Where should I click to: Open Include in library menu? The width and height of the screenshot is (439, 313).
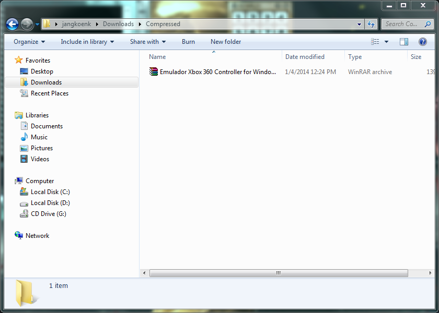[87, 42]
